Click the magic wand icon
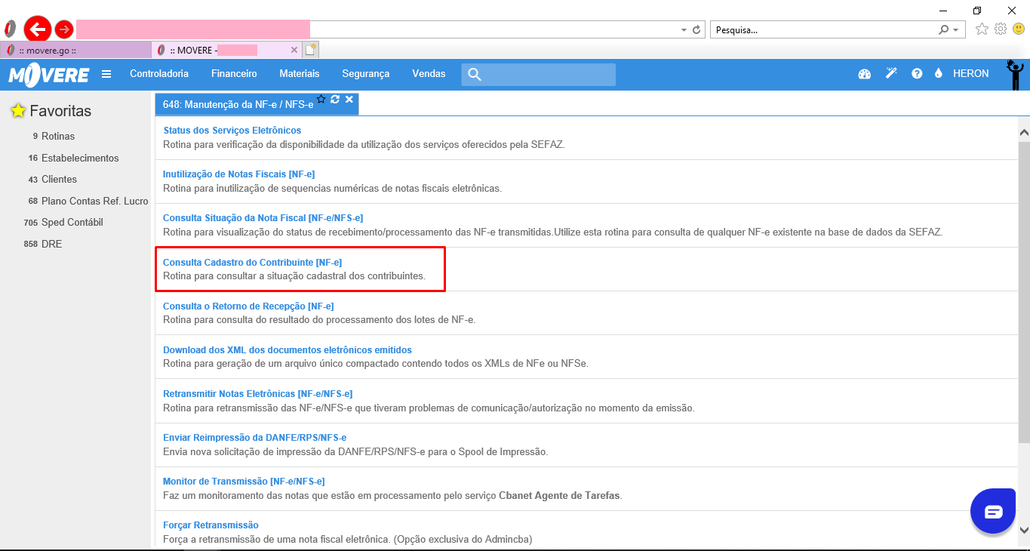1030x551 pixels. [891, 74]
